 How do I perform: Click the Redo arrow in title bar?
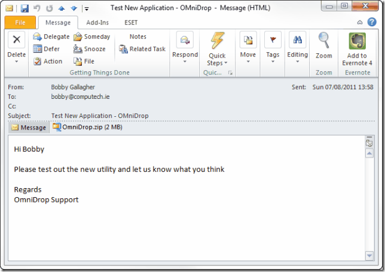tap(49, 8)
